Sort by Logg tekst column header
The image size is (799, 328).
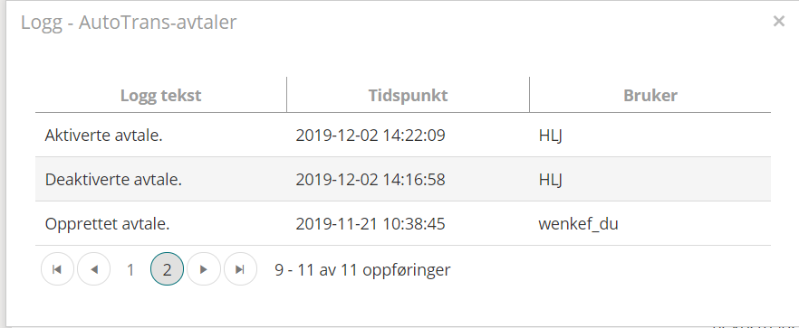pyautogui.click(x=161, y=95)
